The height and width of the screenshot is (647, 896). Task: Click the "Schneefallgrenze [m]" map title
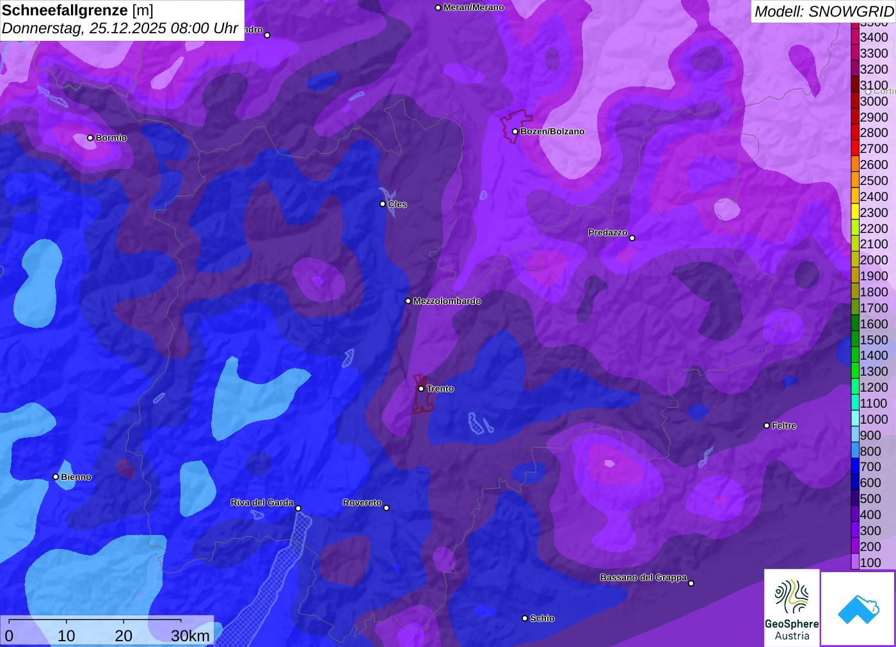(x=77, y=11)
